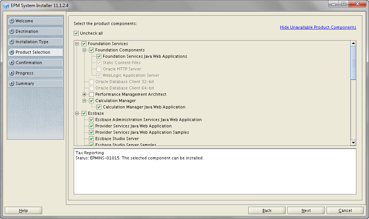369x219 pixels.
Task: Toggle the Uncheck all checkbox
Action: pos(76,33)
